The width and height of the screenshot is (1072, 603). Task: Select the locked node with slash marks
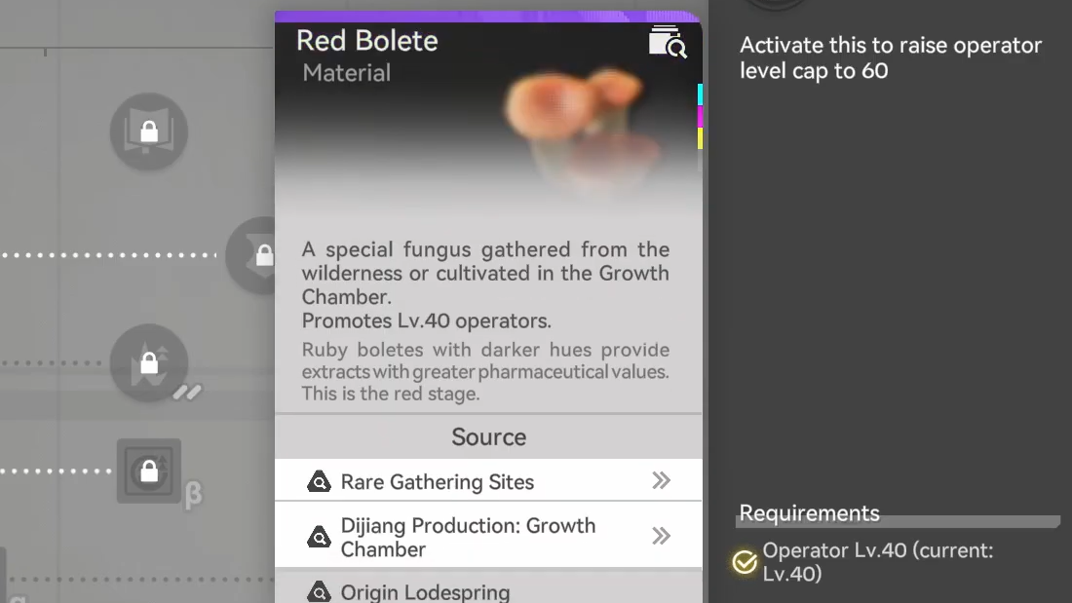pyautogui.click(x=149, y=363)
